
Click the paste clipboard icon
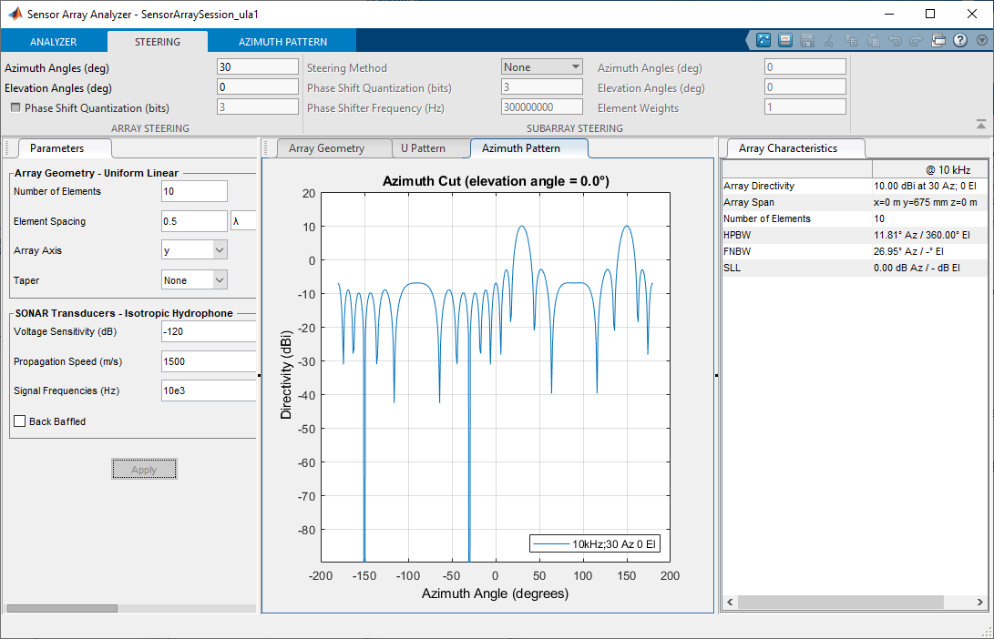tap(872, 40)
